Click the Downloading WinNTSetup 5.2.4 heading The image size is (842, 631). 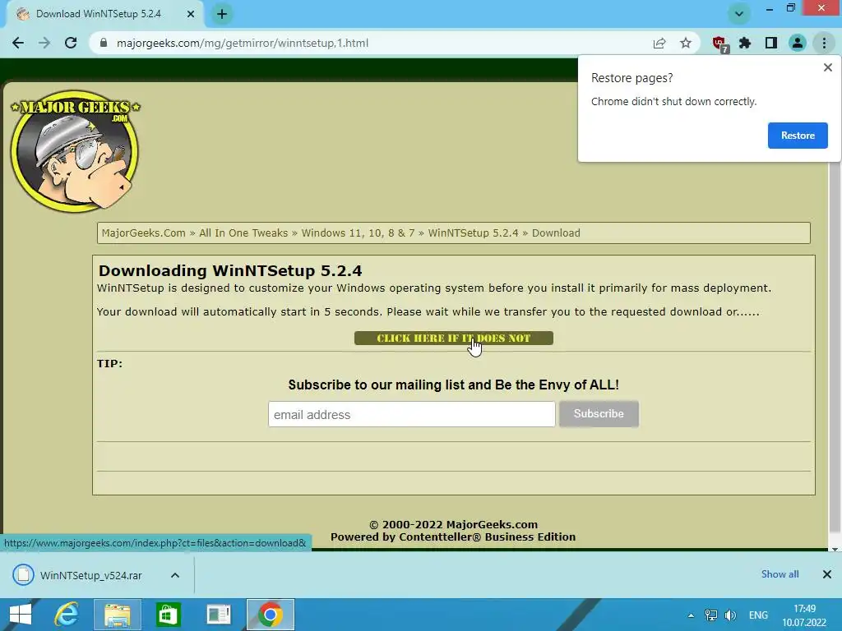pyautogui.click(x=230, y=270)
